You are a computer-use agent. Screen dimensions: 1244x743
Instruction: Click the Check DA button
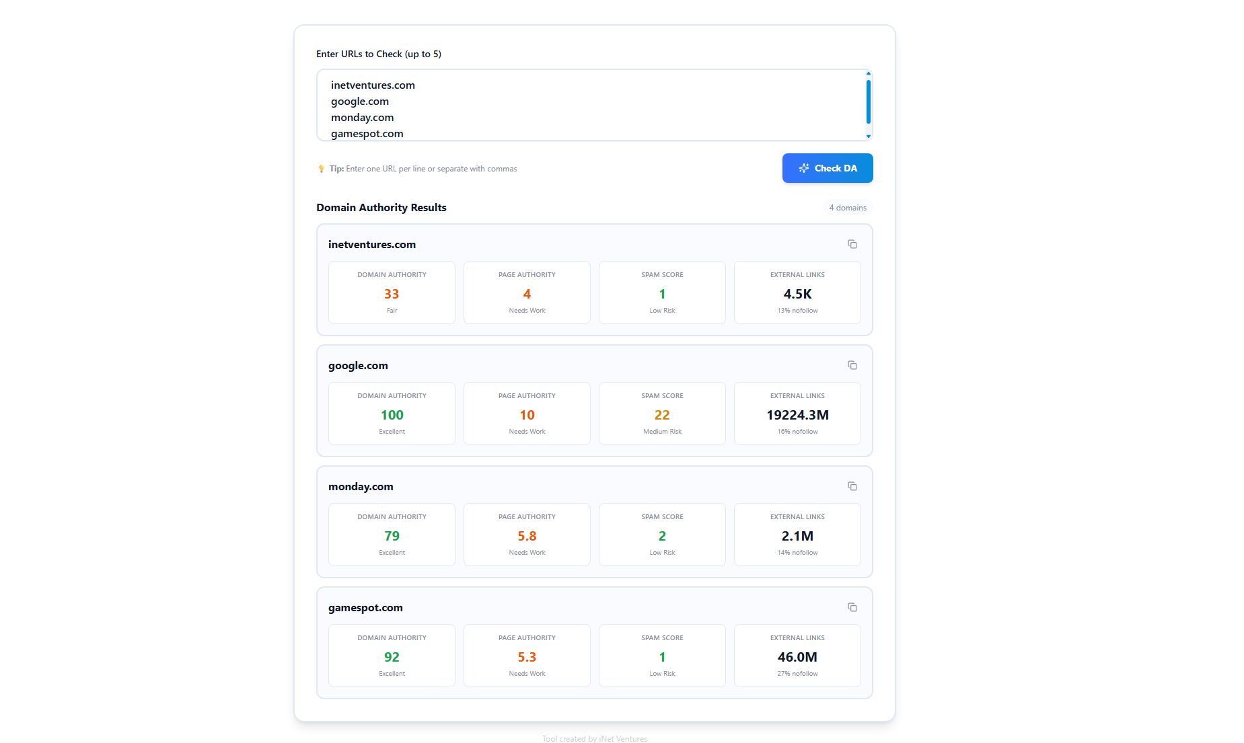tap(828, 168)
